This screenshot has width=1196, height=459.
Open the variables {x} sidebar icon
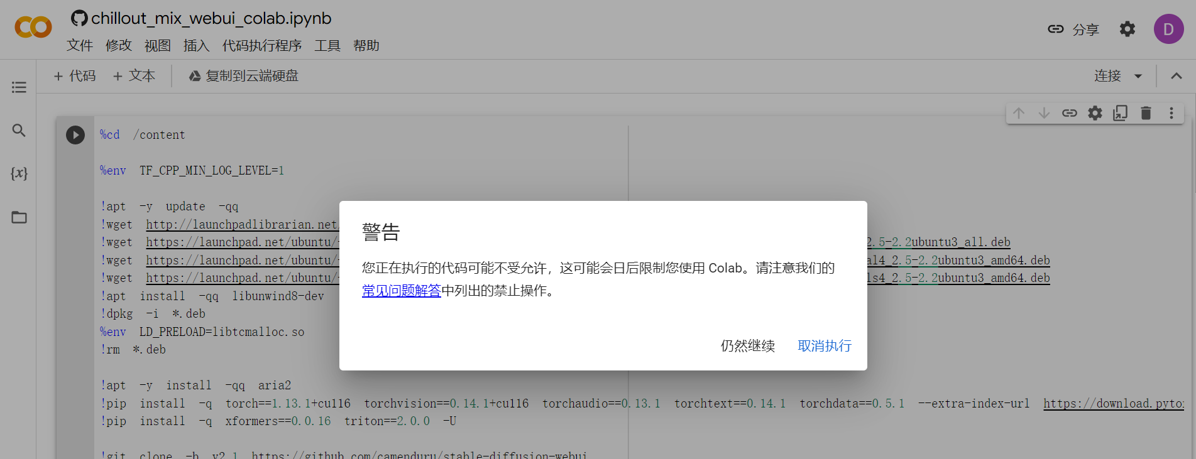click(19, 173)
